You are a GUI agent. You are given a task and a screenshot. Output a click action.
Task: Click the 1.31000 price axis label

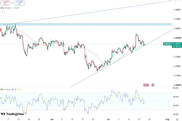177,75
